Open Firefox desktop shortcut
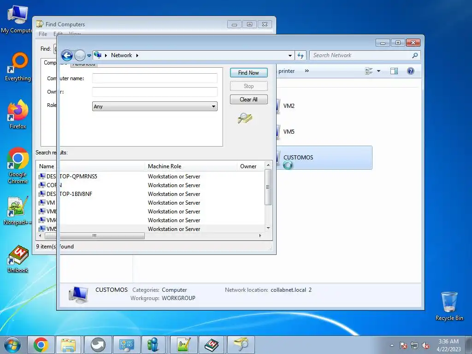Image resolution: width=472 pixels, height=354 pixels. [x=18, y=114]
